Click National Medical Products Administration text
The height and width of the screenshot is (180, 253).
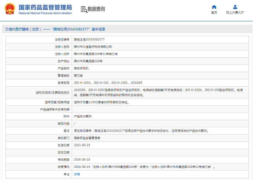pos(45,13)
